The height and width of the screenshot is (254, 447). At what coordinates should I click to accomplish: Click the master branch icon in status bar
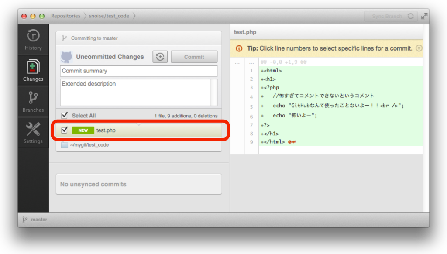[25, 220]
